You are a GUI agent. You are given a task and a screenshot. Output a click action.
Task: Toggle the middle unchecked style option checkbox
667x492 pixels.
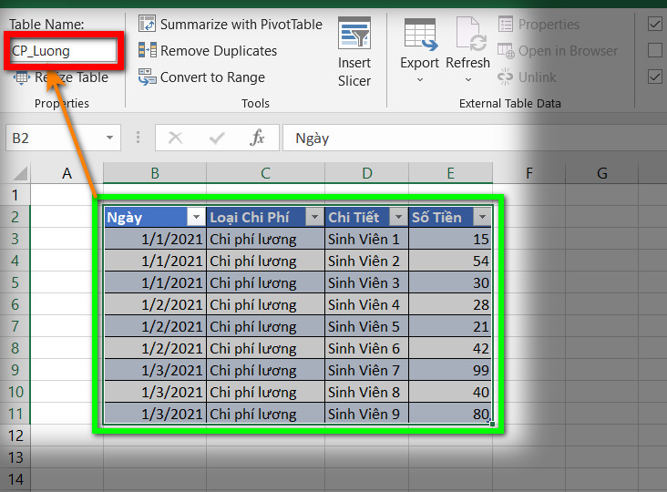point(654,50)
